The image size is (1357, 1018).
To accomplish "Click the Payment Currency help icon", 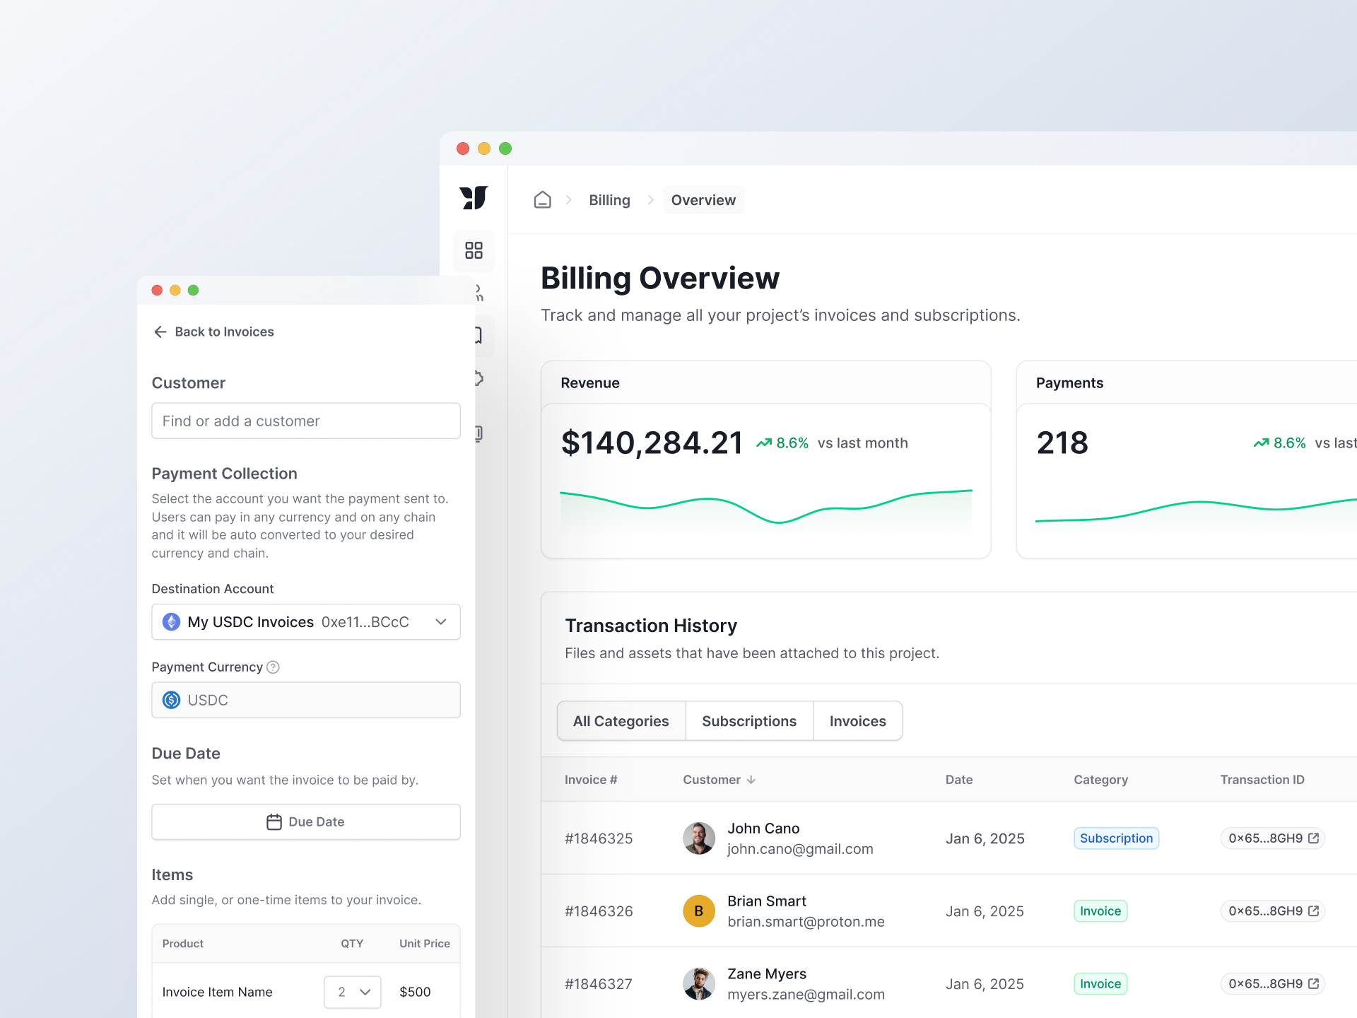I will (274, 667).
